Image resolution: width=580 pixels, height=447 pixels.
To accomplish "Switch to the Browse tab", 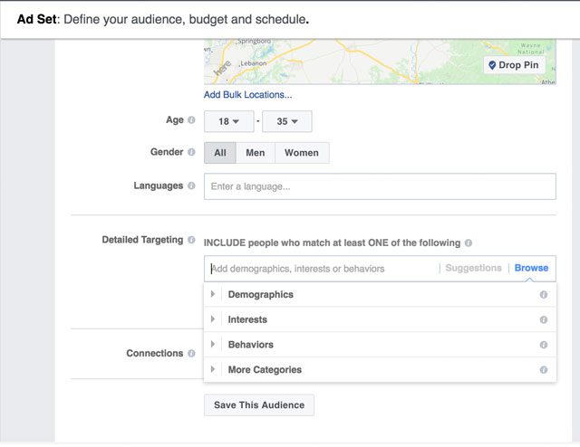I will point(531,269).
